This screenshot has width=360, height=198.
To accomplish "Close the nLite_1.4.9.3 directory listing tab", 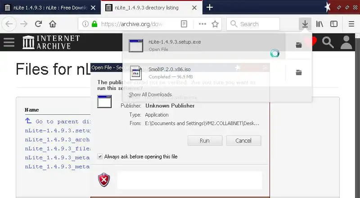I will click(x=194, y=8).
